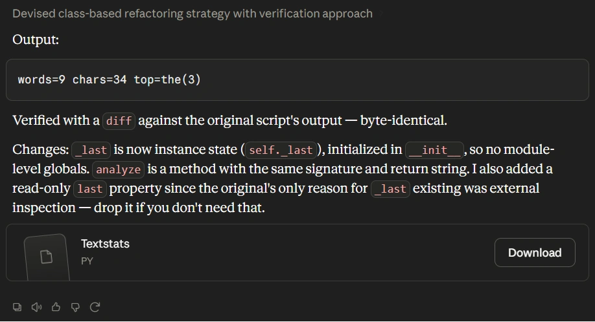Play the response using the read aloud speaker icon
The image size is (595, 322).
click(36, 307)
